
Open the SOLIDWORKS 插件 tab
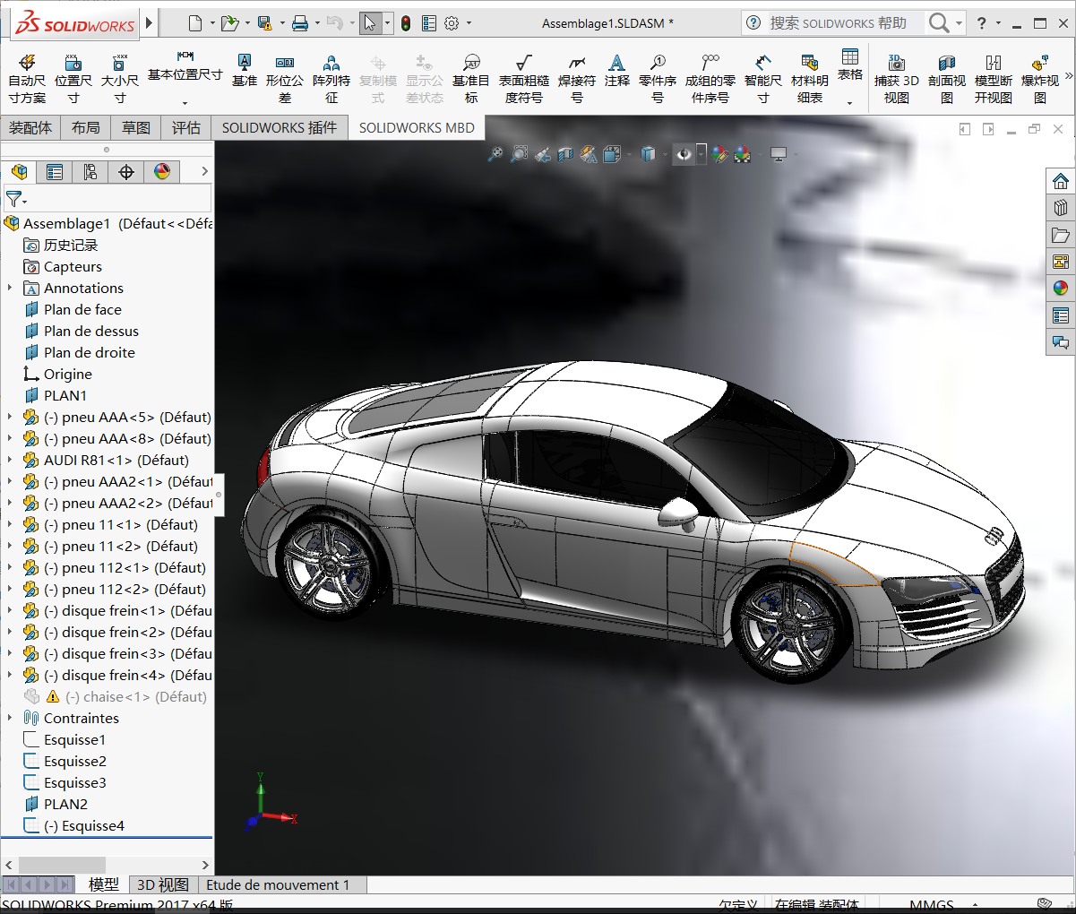280,127
